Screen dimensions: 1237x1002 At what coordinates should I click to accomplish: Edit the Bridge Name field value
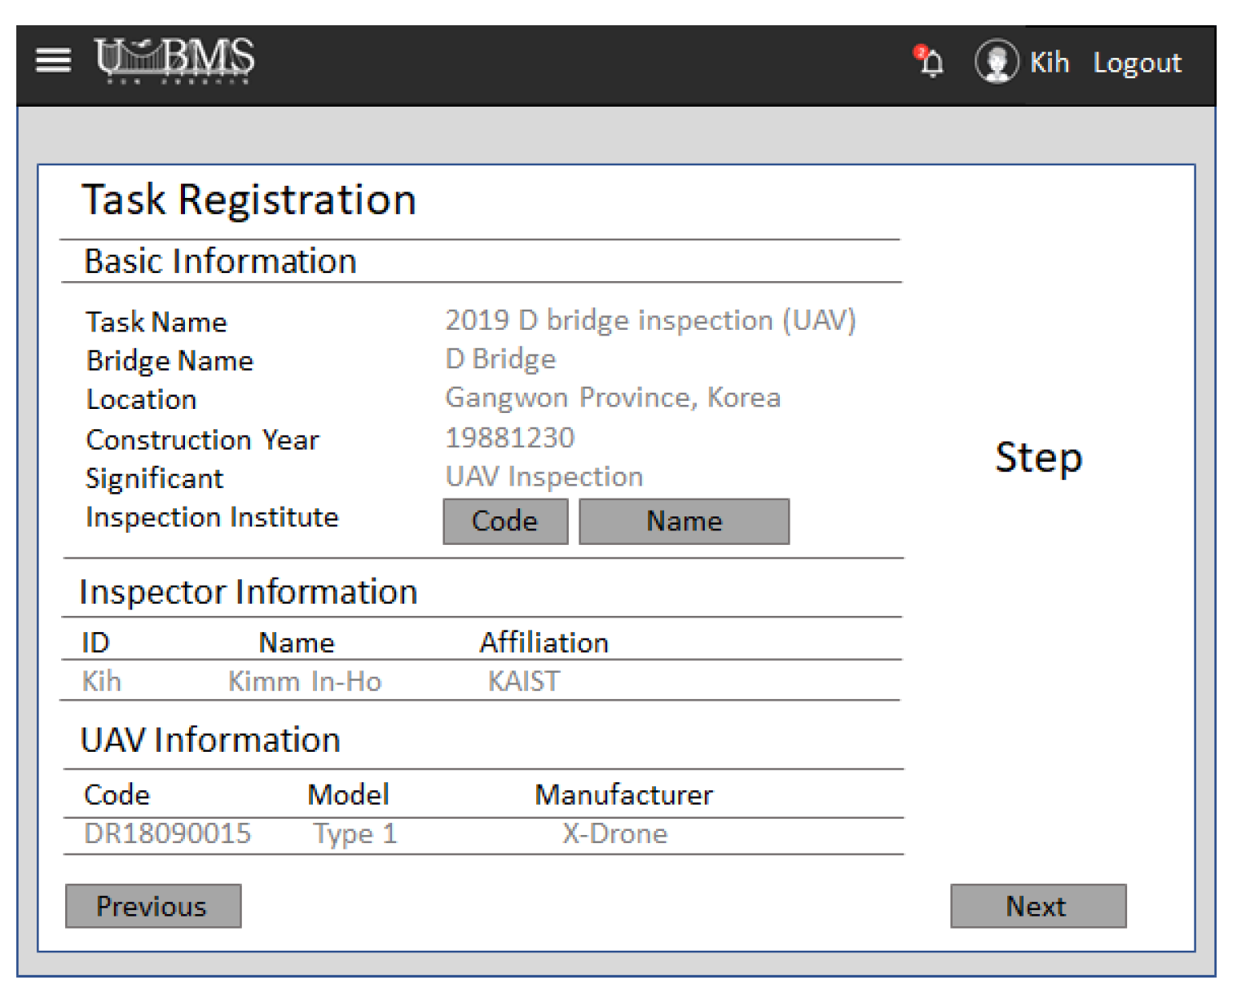pos(500,359)
